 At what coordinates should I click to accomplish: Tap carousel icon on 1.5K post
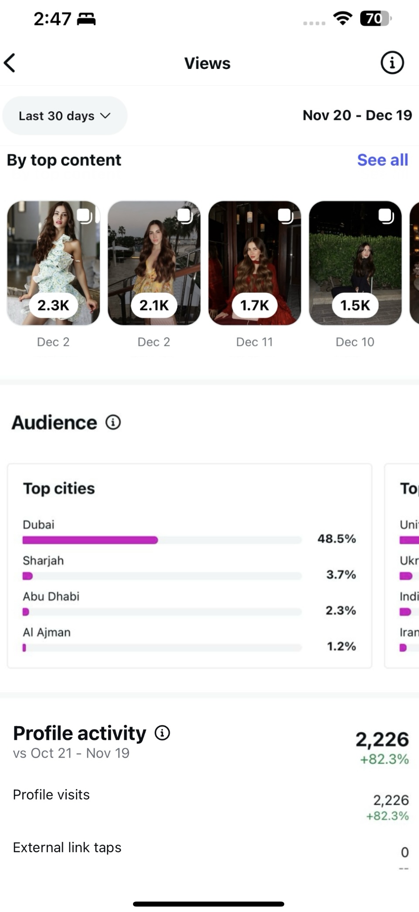(386, 215)
